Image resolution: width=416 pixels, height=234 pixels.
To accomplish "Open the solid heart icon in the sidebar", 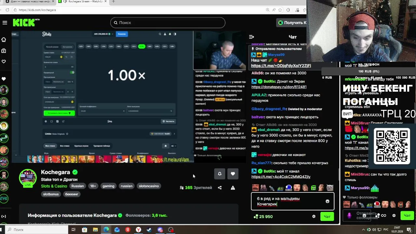I will click(x=4, y=79).
